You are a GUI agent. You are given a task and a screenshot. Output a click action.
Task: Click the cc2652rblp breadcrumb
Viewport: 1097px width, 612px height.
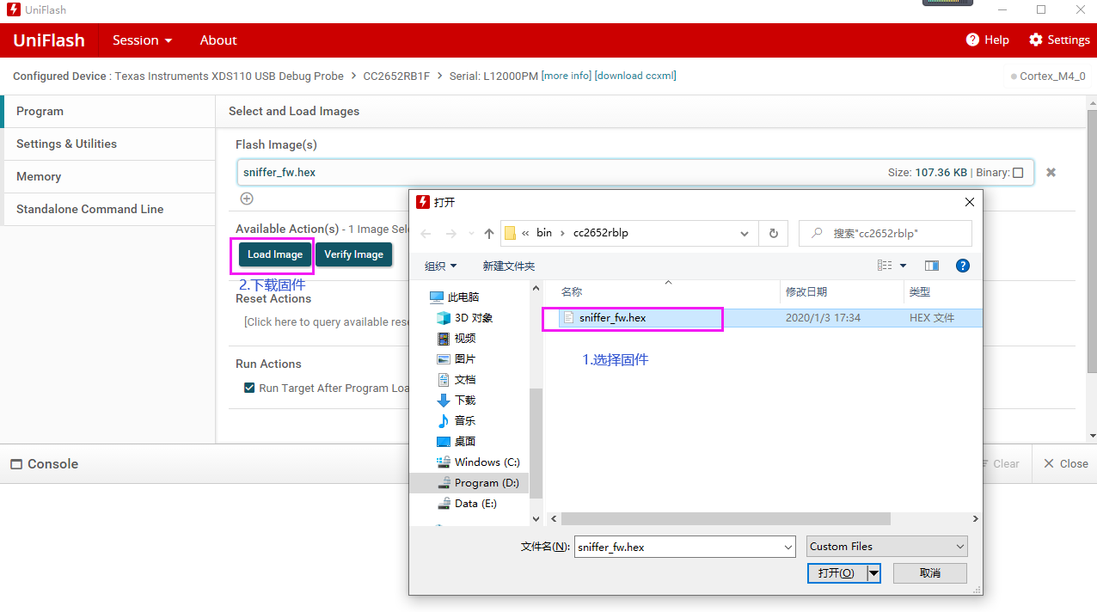point(601,233)
